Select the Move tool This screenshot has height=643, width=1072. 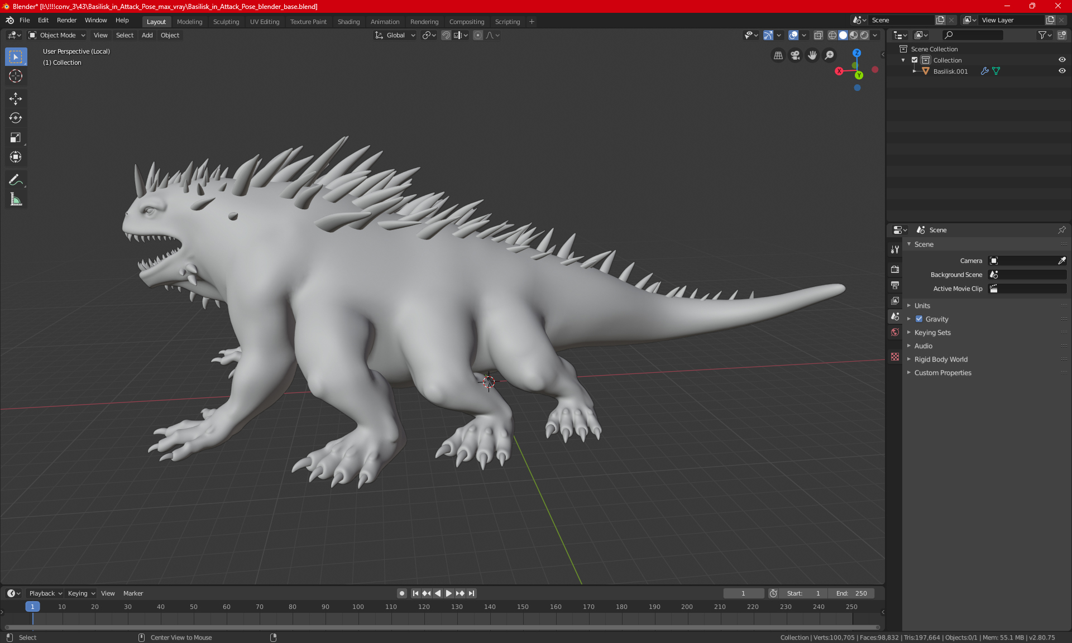(16, 99)
